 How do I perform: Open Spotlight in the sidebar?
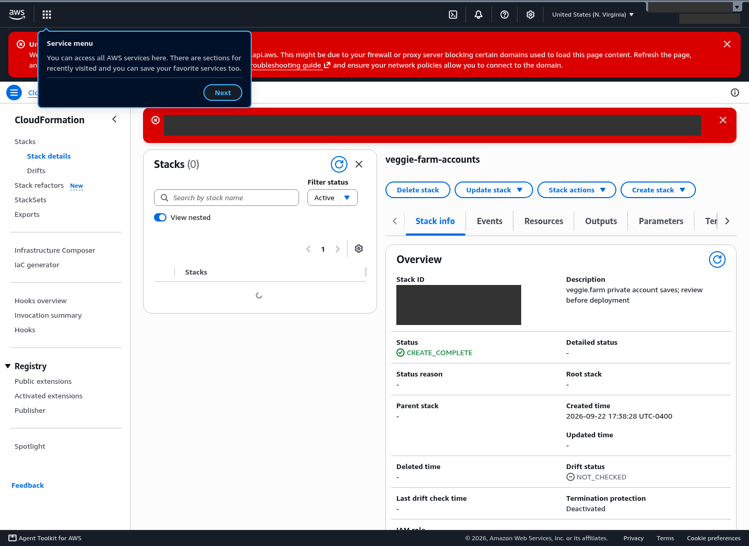click(x=30, y=446)
